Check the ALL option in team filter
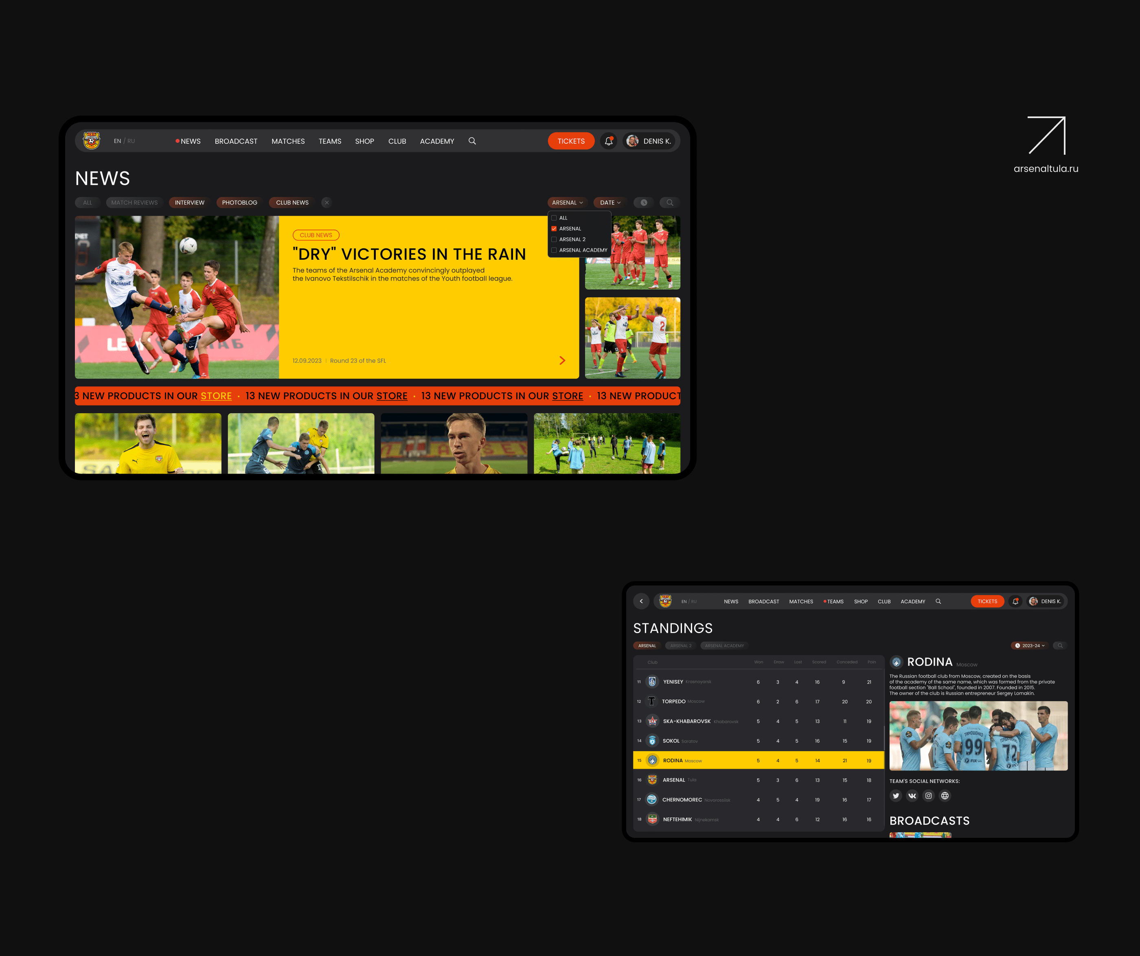 pos(554,218)
